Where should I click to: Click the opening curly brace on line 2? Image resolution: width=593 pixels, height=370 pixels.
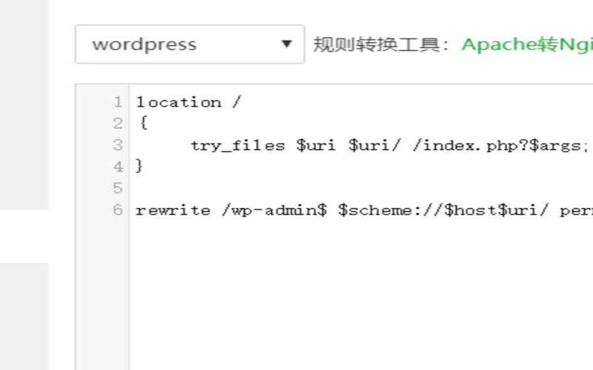coord(143,124)
